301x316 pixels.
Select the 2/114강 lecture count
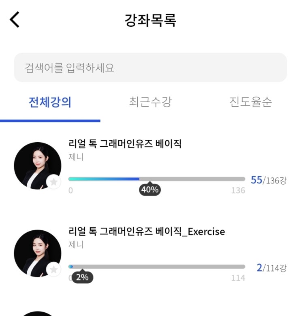click(271, 268)
